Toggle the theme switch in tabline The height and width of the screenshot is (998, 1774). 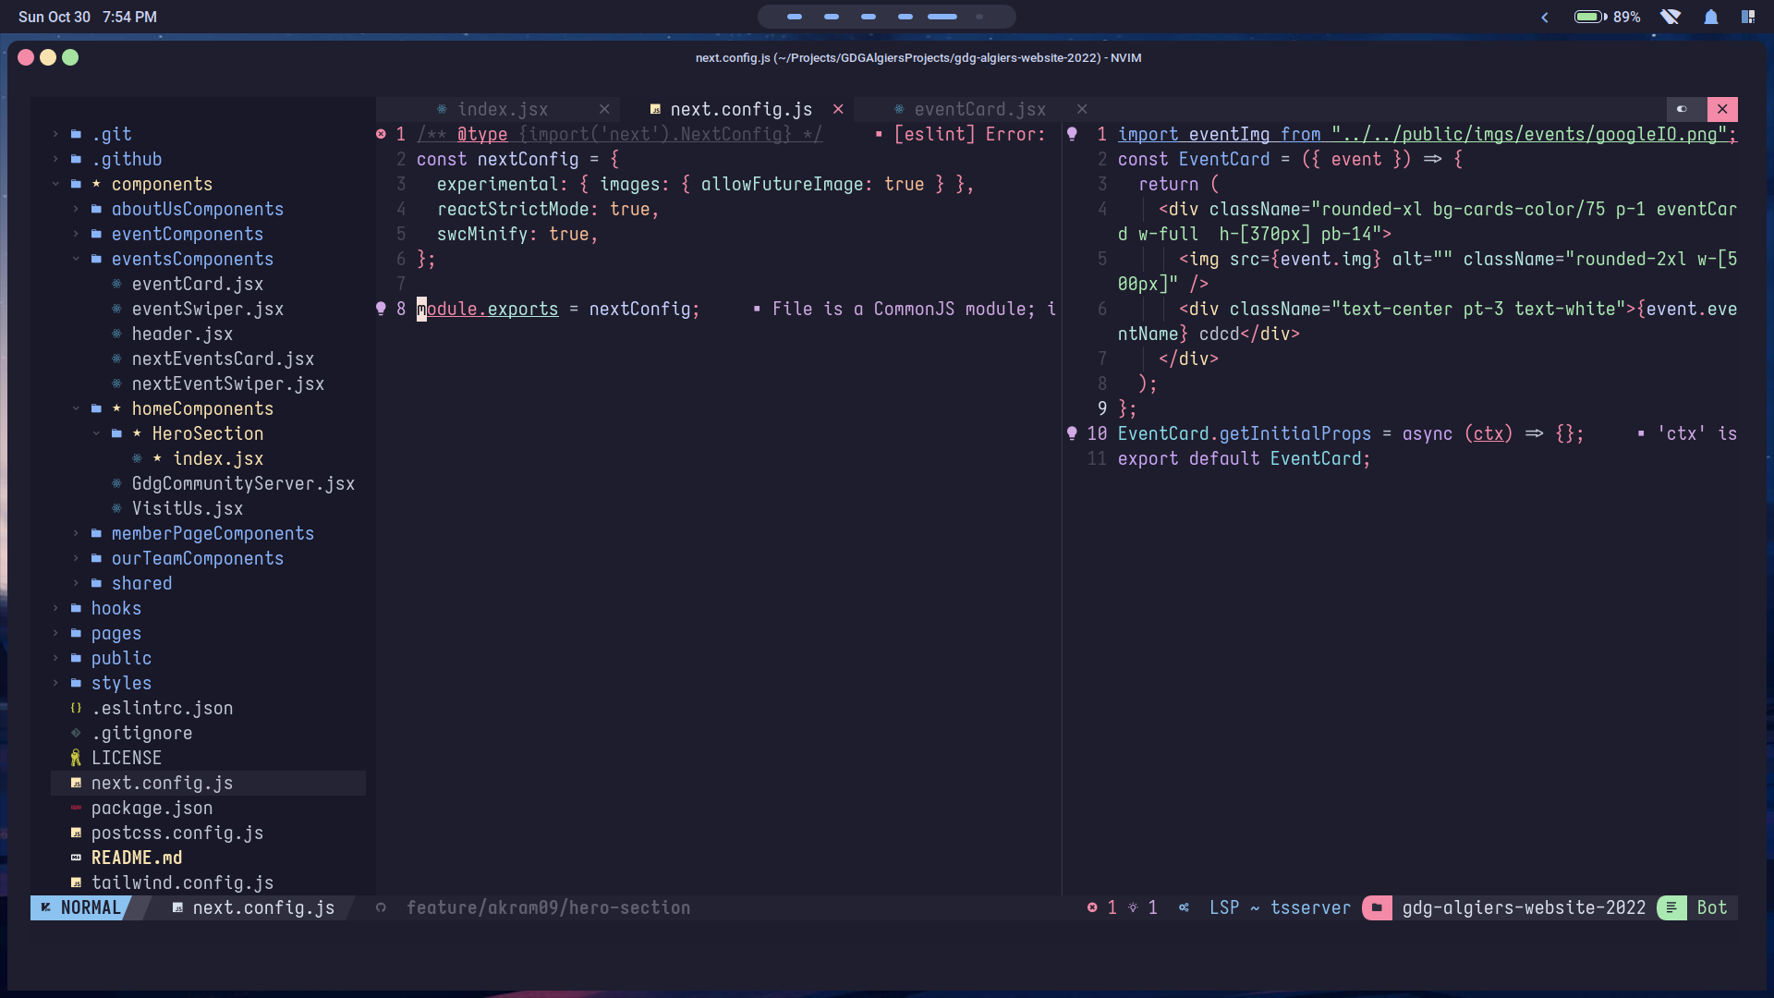click(x=1683, y=109)
